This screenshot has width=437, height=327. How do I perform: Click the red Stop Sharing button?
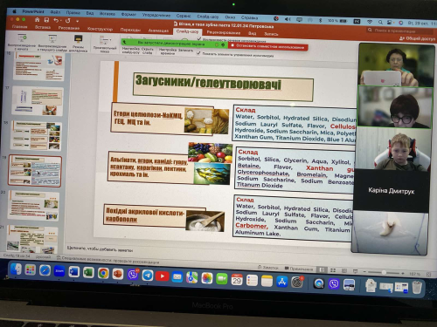pos(268,46)
